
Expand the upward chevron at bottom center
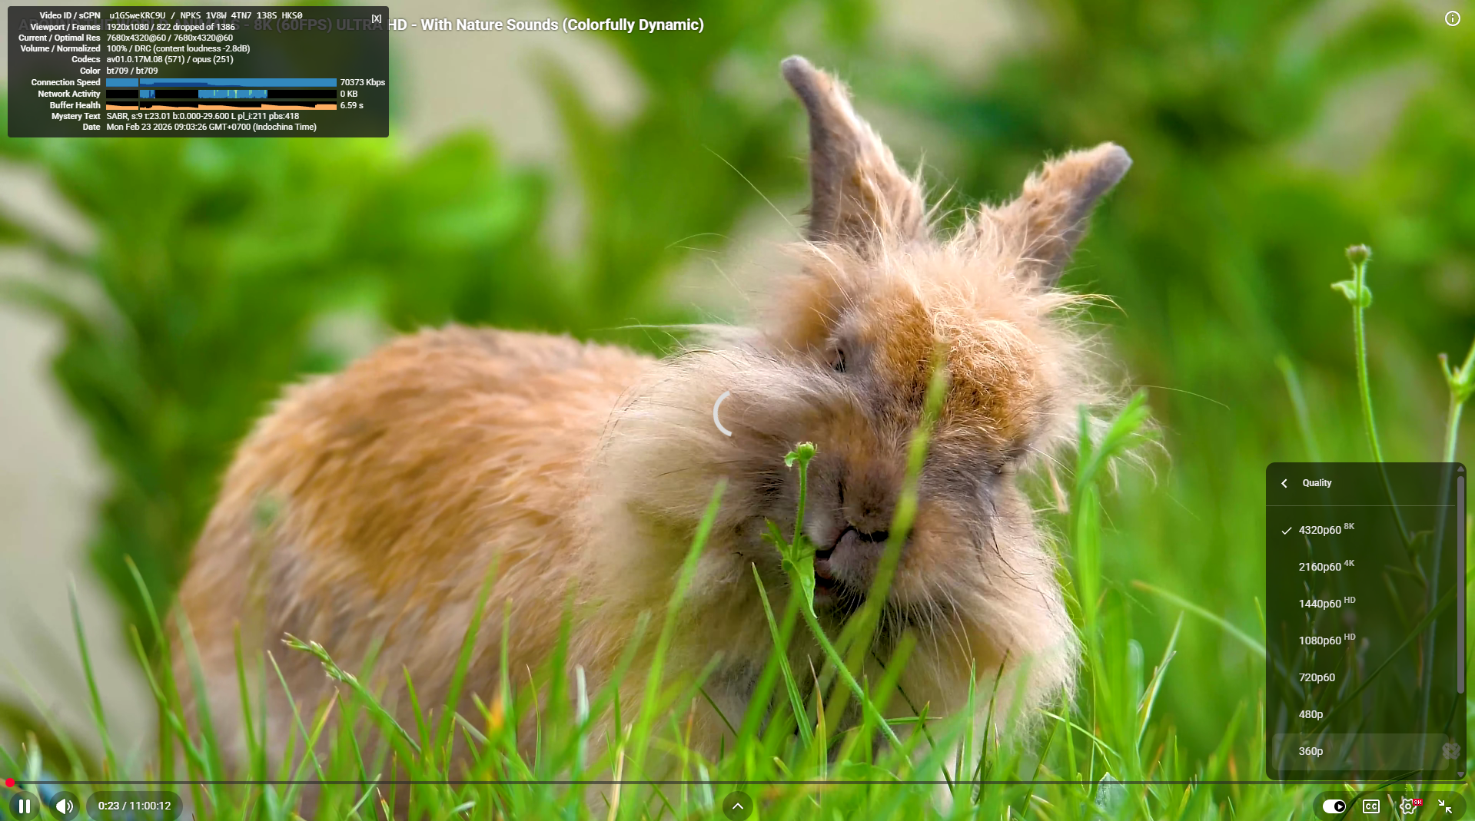737,806
